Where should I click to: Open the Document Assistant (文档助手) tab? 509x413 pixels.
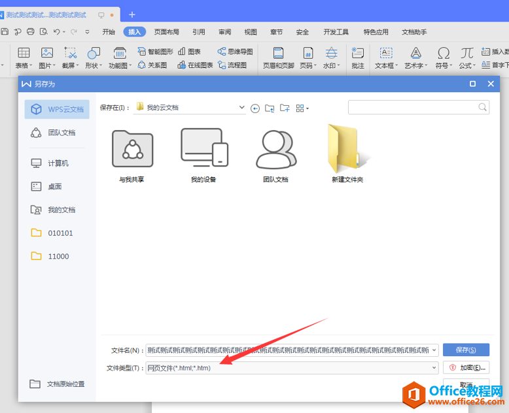(414, 32)
